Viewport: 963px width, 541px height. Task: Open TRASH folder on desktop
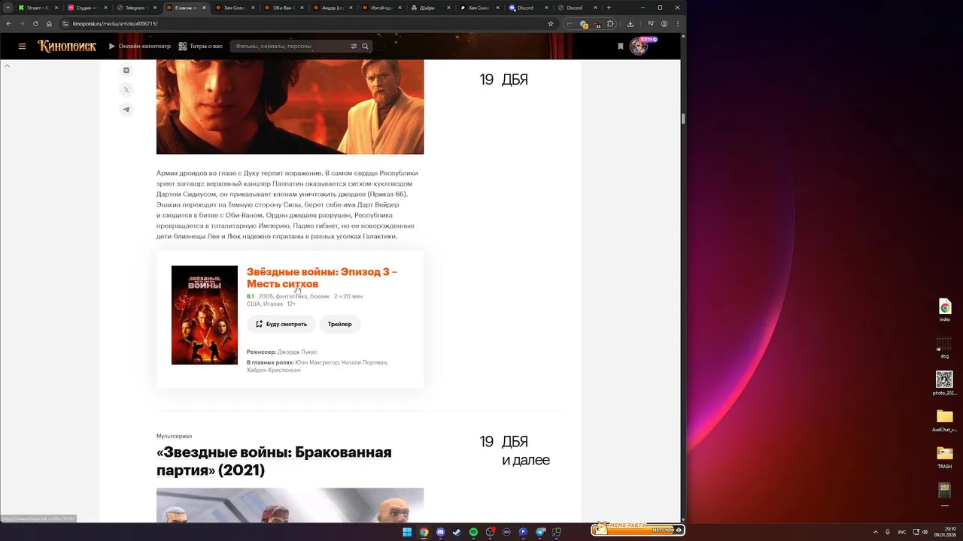point(945,457)
